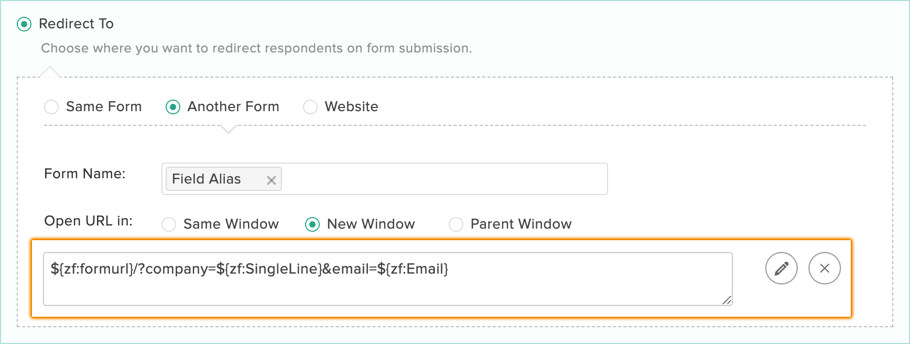Click the "Form Name:" label
The width and height of the screenshot is (910, 344).
[85, 174]
